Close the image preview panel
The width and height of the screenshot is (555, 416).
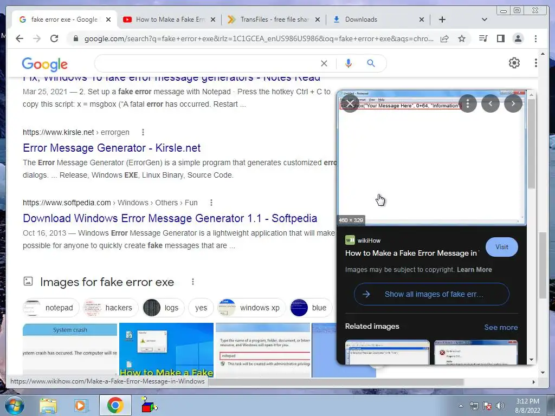pyautogui.click(x=350, y=103)
